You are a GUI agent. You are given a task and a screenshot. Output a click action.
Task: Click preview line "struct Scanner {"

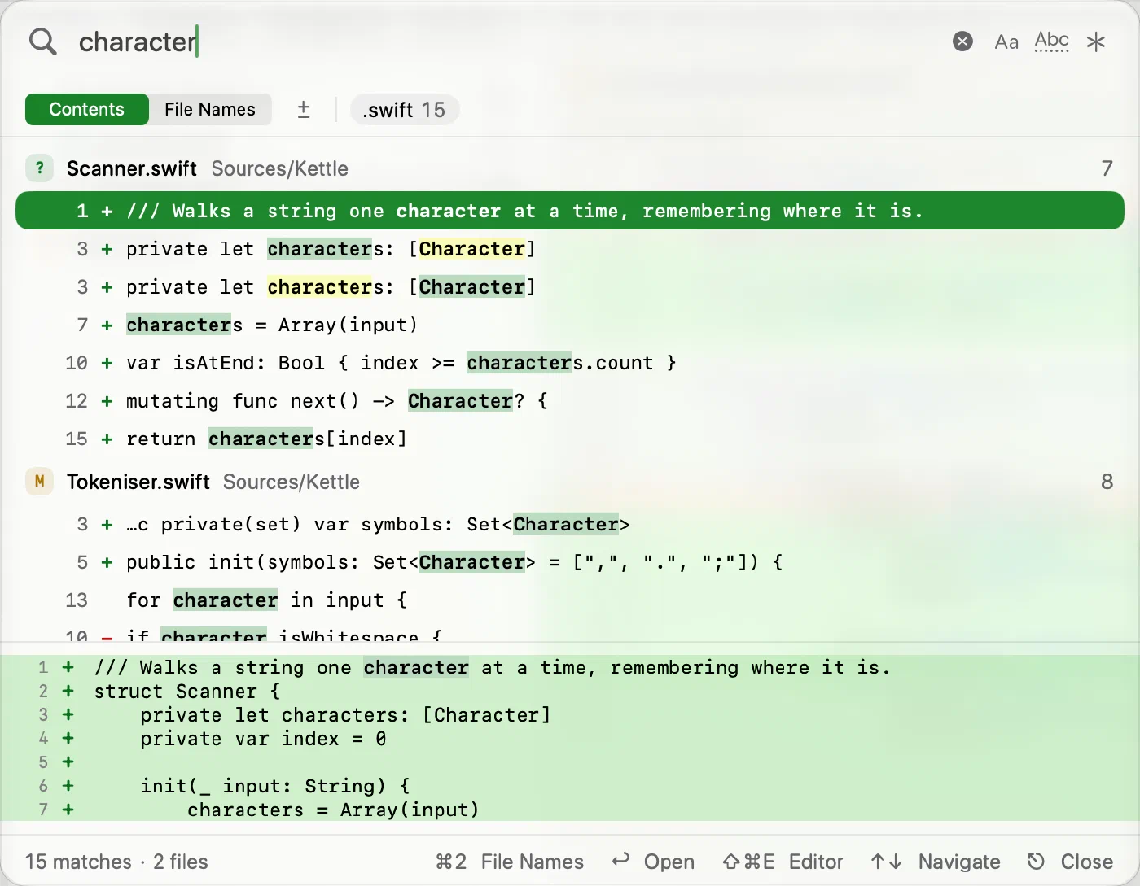pos(570,692)
